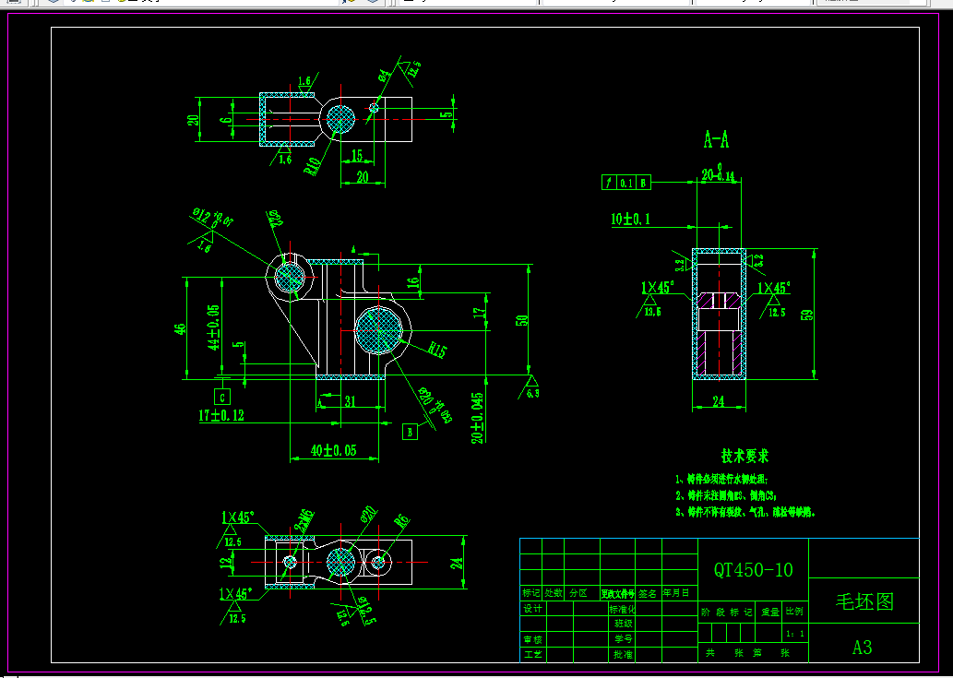This screenshot has height=678, width=953.
Task: Select the datum B box below front view
Action: pos(410,432)
